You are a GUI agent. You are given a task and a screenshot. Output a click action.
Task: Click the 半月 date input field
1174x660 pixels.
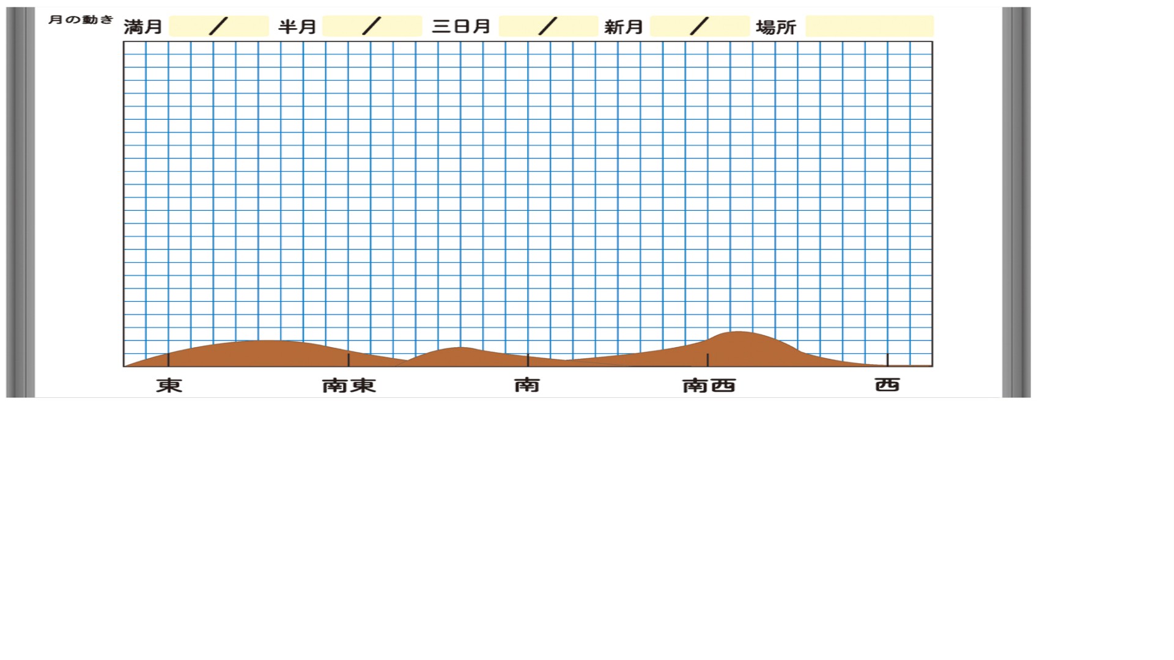[372, 26]
